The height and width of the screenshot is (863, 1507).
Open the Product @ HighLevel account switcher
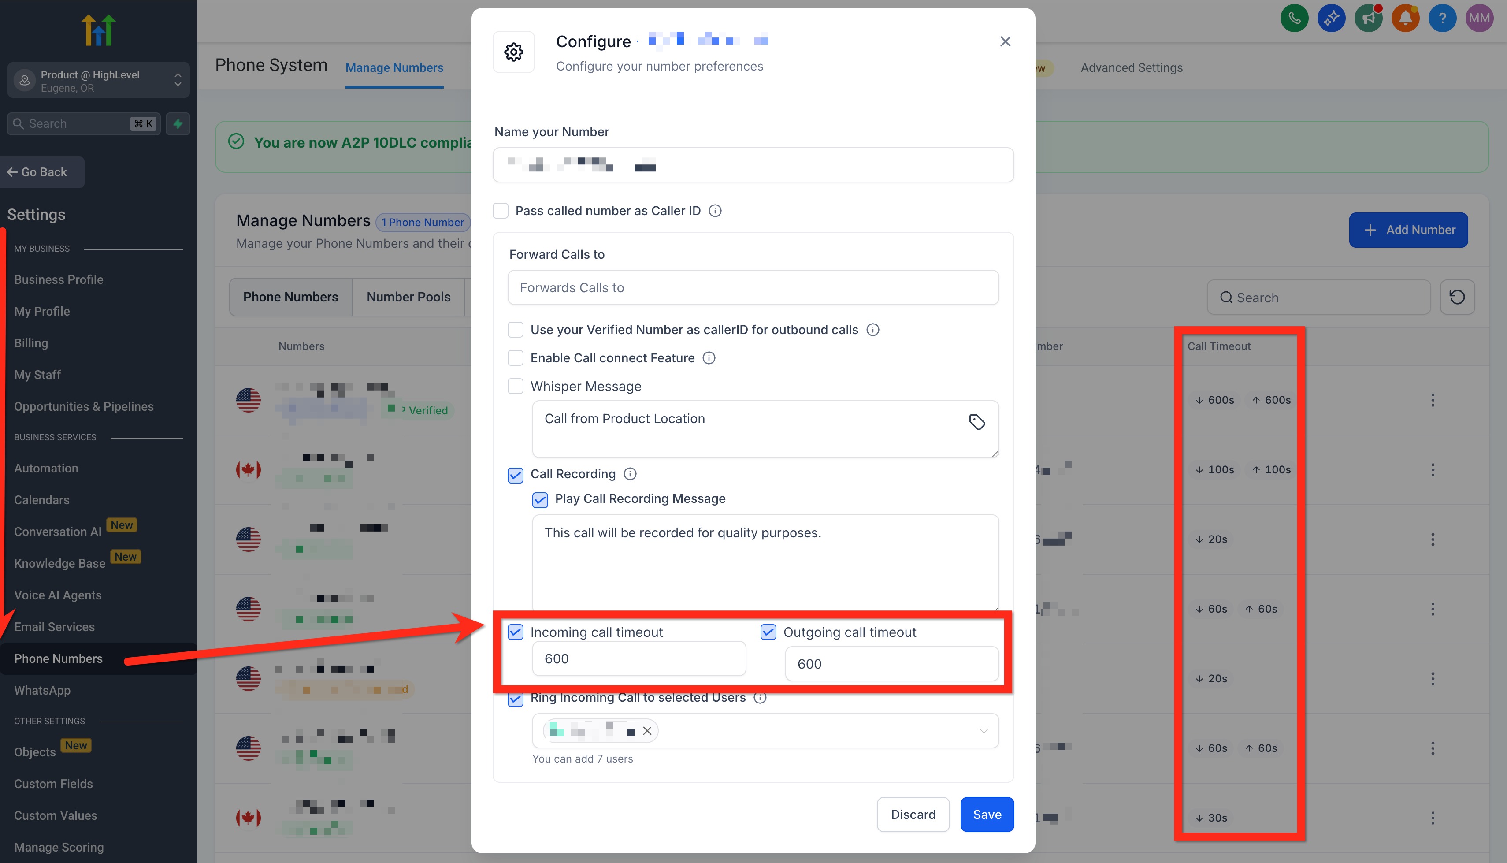pyautogui.click(x=98, y=81)
